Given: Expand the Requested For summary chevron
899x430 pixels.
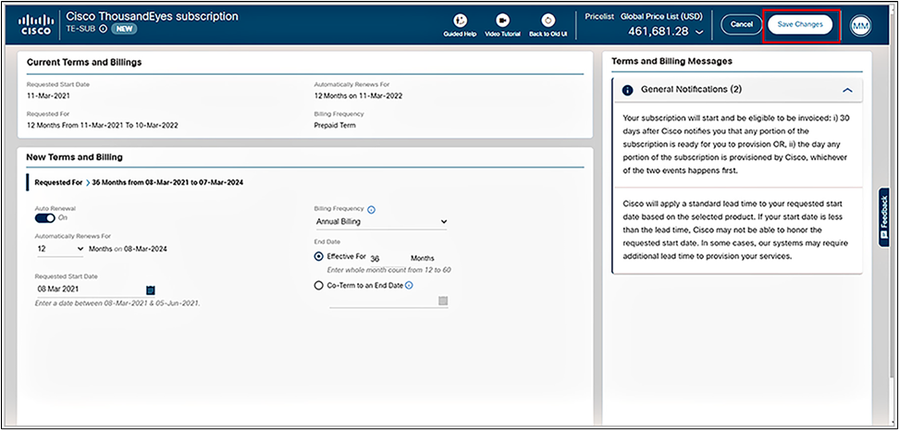Looking at the screenshot, I should click(x=88, y=183).
